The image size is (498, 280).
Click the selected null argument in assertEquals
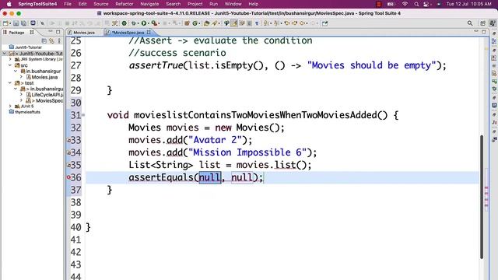click(x=209, y=177)
